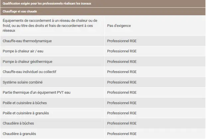Click the "Chaudière à bûches" row label
Viewport: 206px width, 139px height.
point(18,123)
